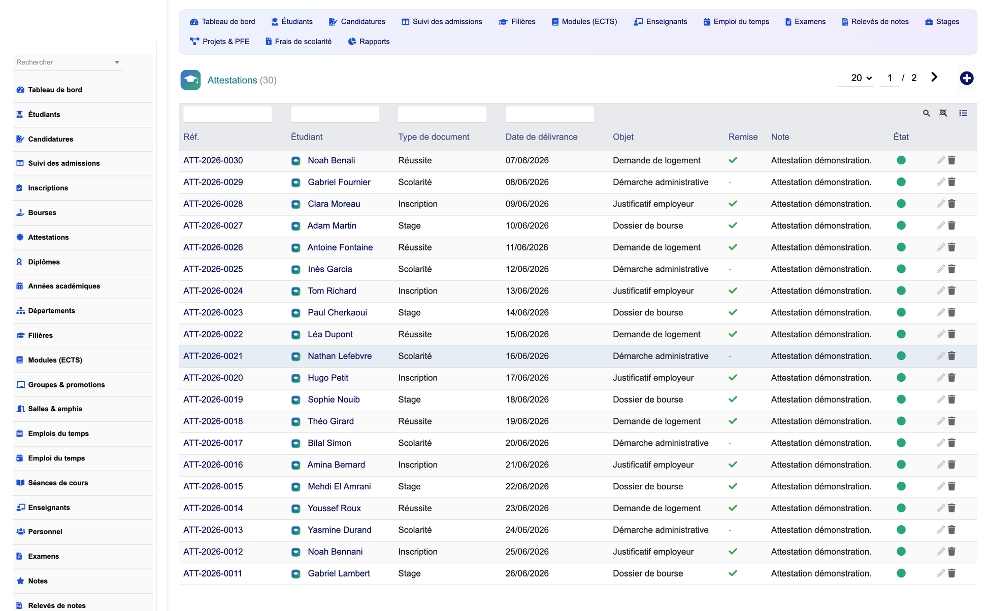Open Frais de scolarité in top menu
This screenshot has width=988, height=611.
coord(298,42)
